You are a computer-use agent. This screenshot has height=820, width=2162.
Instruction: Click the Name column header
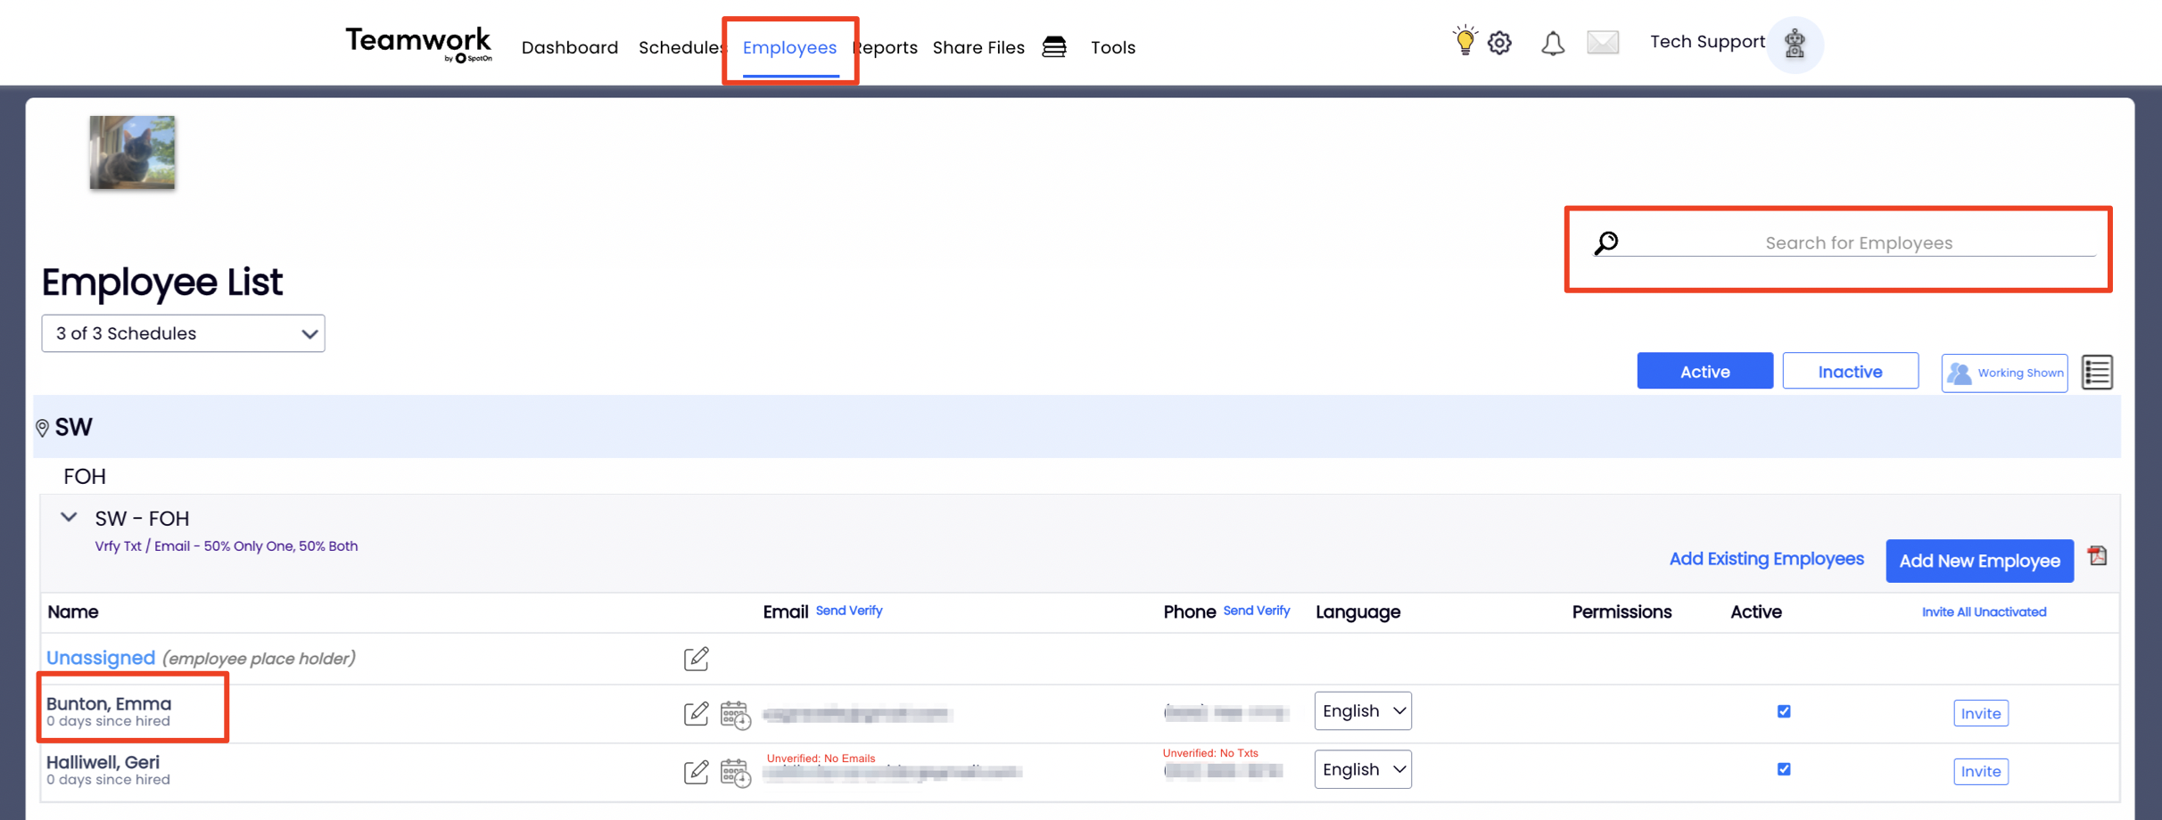point(73,612)
